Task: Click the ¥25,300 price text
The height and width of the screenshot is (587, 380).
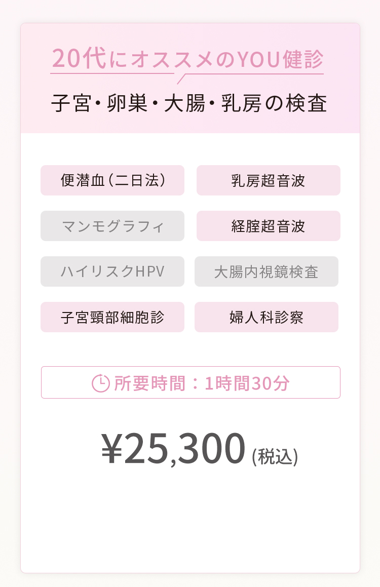Action: 173,449
